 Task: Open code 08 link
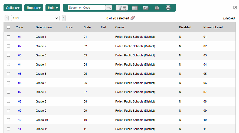(x=20, y=101)
